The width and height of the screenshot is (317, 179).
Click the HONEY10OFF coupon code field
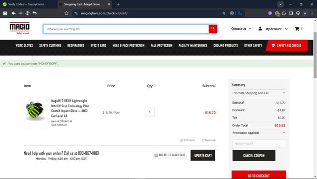click(259, 144)
